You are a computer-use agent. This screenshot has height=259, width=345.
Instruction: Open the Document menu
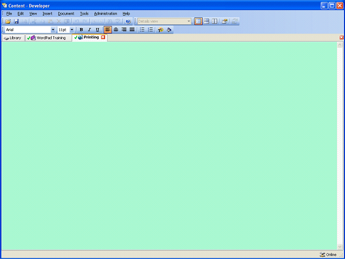pos(66,13)
